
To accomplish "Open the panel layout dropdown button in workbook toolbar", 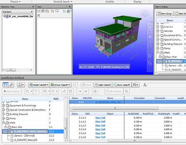I will [21, 85].
